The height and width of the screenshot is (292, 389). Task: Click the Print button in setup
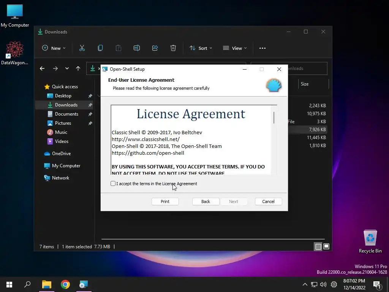165,202
